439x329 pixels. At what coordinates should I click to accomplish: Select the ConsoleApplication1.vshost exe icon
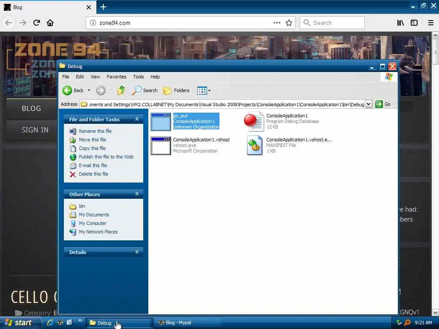tap(161, 146)
